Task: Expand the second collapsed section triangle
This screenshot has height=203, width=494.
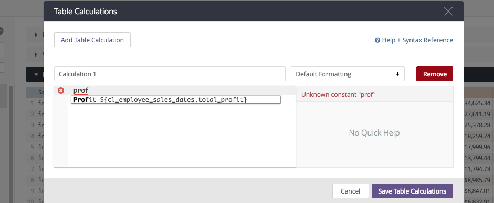Action: 37,54
